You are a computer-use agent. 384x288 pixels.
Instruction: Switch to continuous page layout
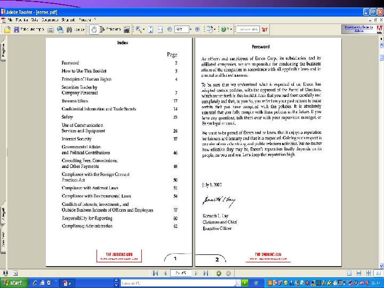click(x=359, y=273)
